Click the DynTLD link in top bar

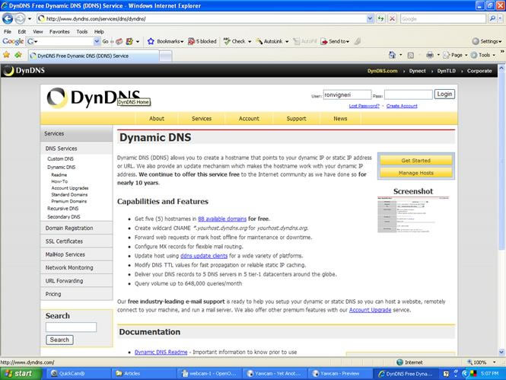[x=447, y=71]
